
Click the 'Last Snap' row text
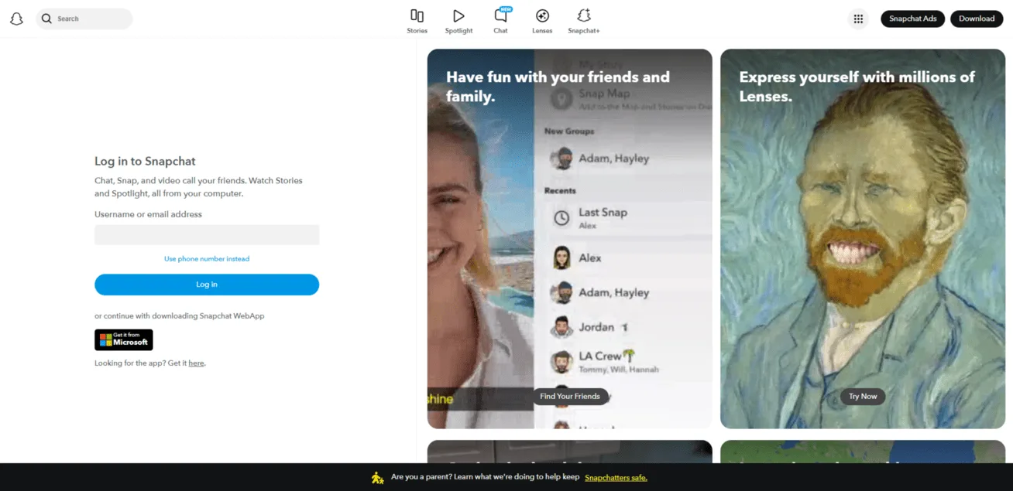[603, 212]
